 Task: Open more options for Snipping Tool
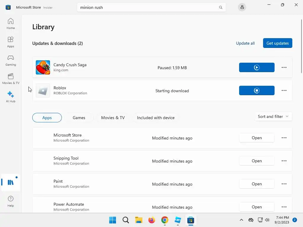(284, 161)
